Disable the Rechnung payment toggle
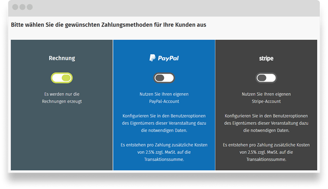Image resolution: width=328 pixels, height=189 pixels. [62, 78]
